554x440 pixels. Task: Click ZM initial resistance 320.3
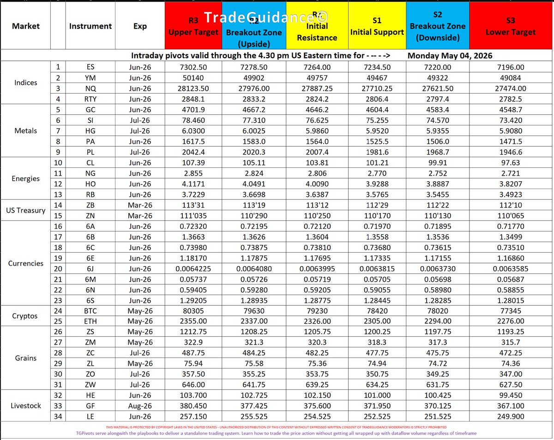[x=317, y=343]
